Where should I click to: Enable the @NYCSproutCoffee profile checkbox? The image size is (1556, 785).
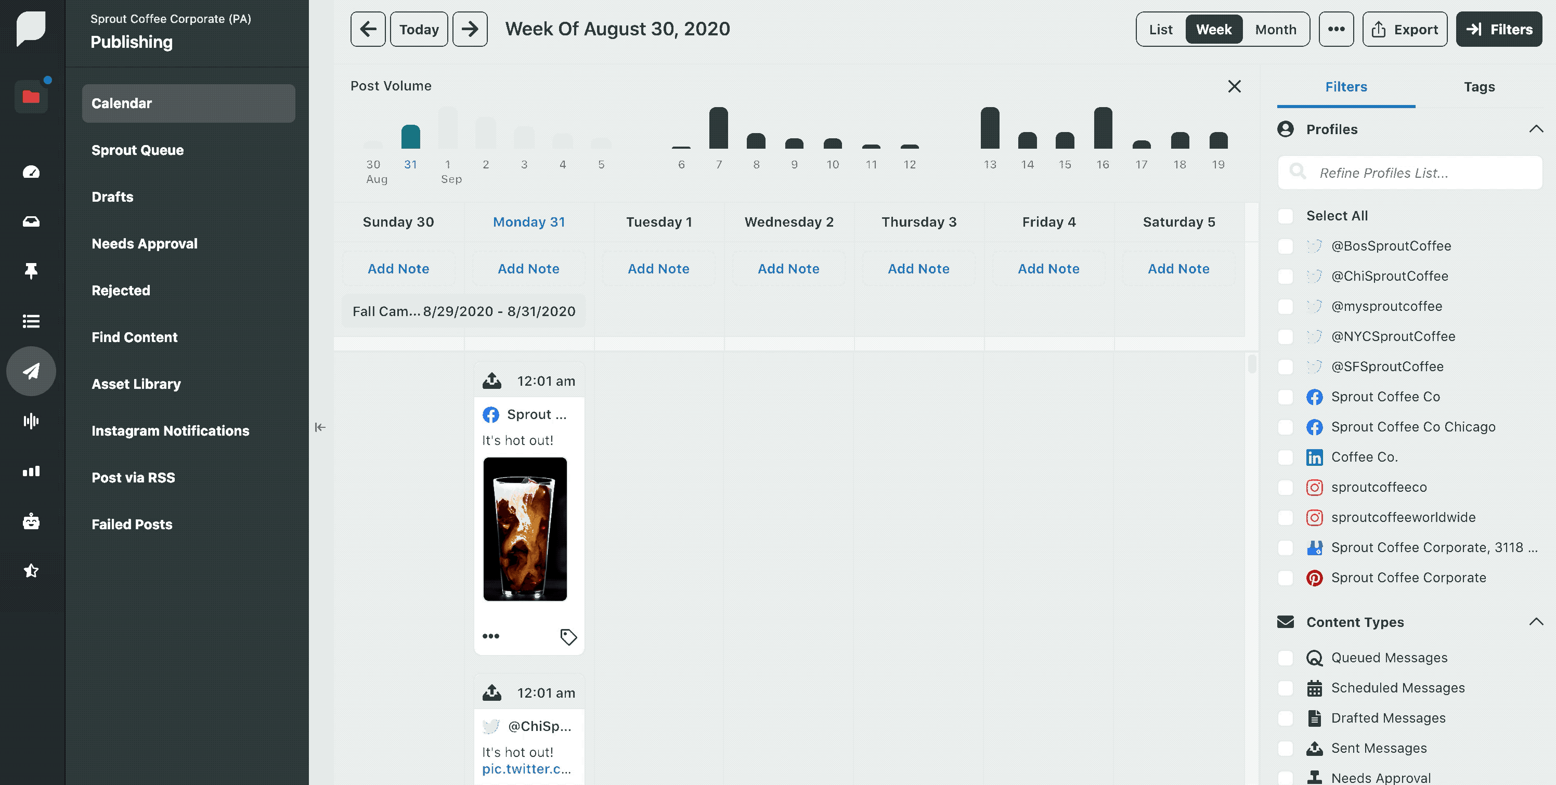tap(1286, 336)
